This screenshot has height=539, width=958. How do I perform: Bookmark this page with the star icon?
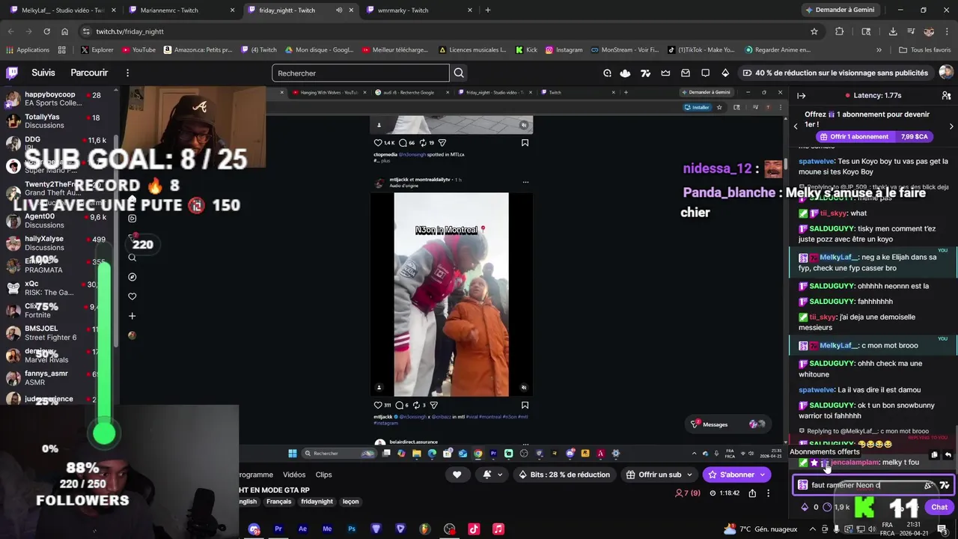click(x=814, y=31)
